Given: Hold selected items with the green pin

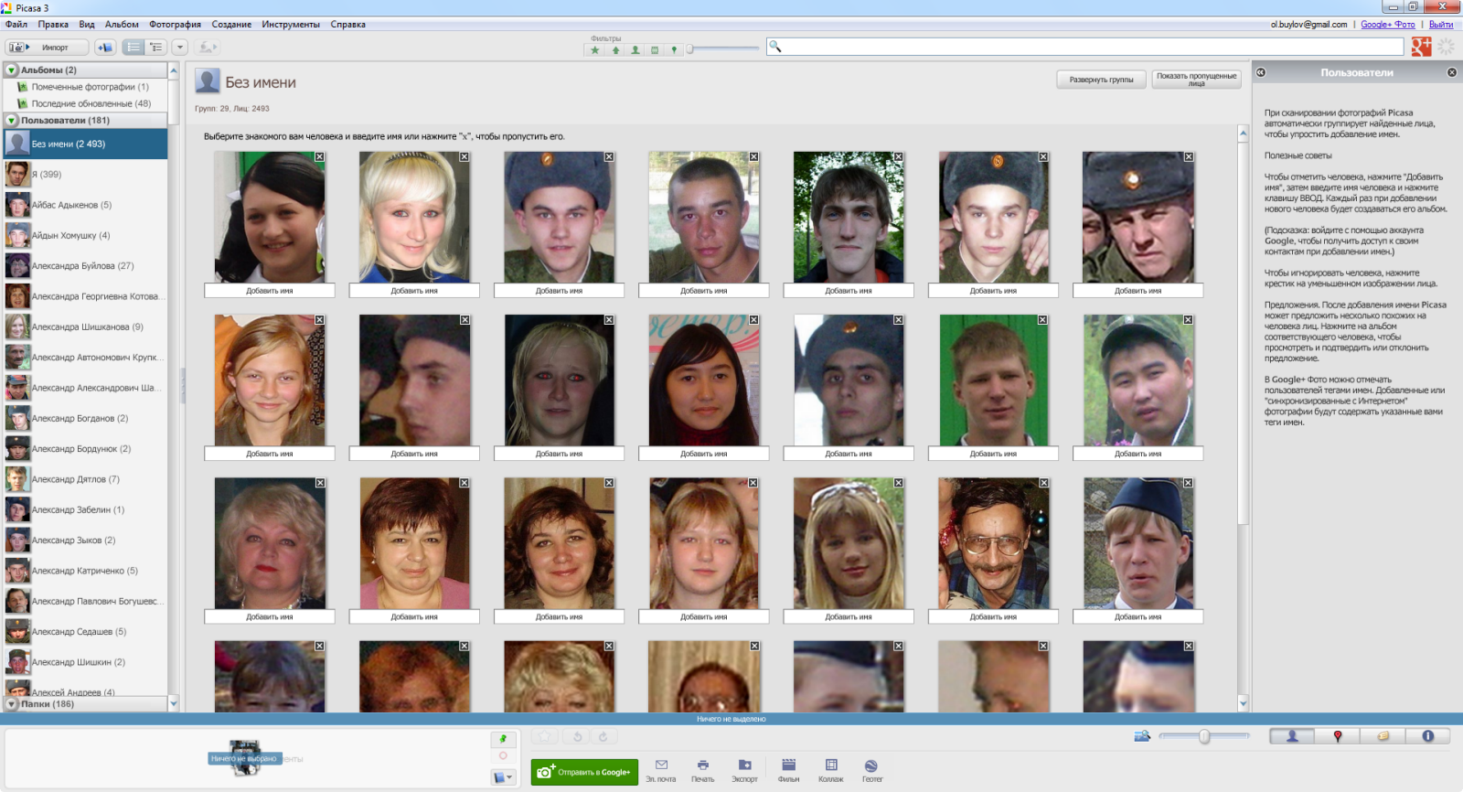Looking at the screenshot, I should tap(503, 739).
